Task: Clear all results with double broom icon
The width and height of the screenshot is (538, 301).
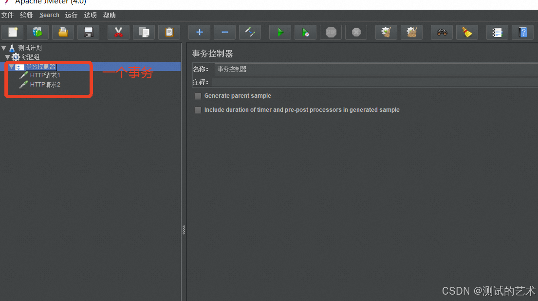Action: pyautogui.click(x=412, y=32)
